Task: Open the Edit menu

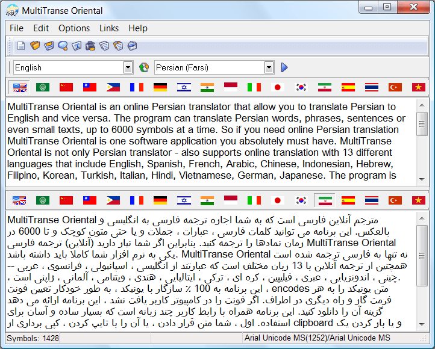Action: tap(41, 28)
